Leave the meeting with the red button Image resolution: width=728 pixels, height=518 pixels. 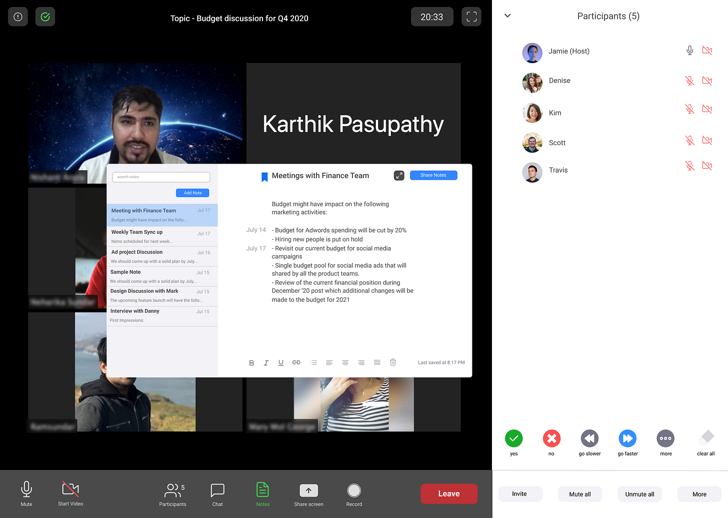coord(448,493)
